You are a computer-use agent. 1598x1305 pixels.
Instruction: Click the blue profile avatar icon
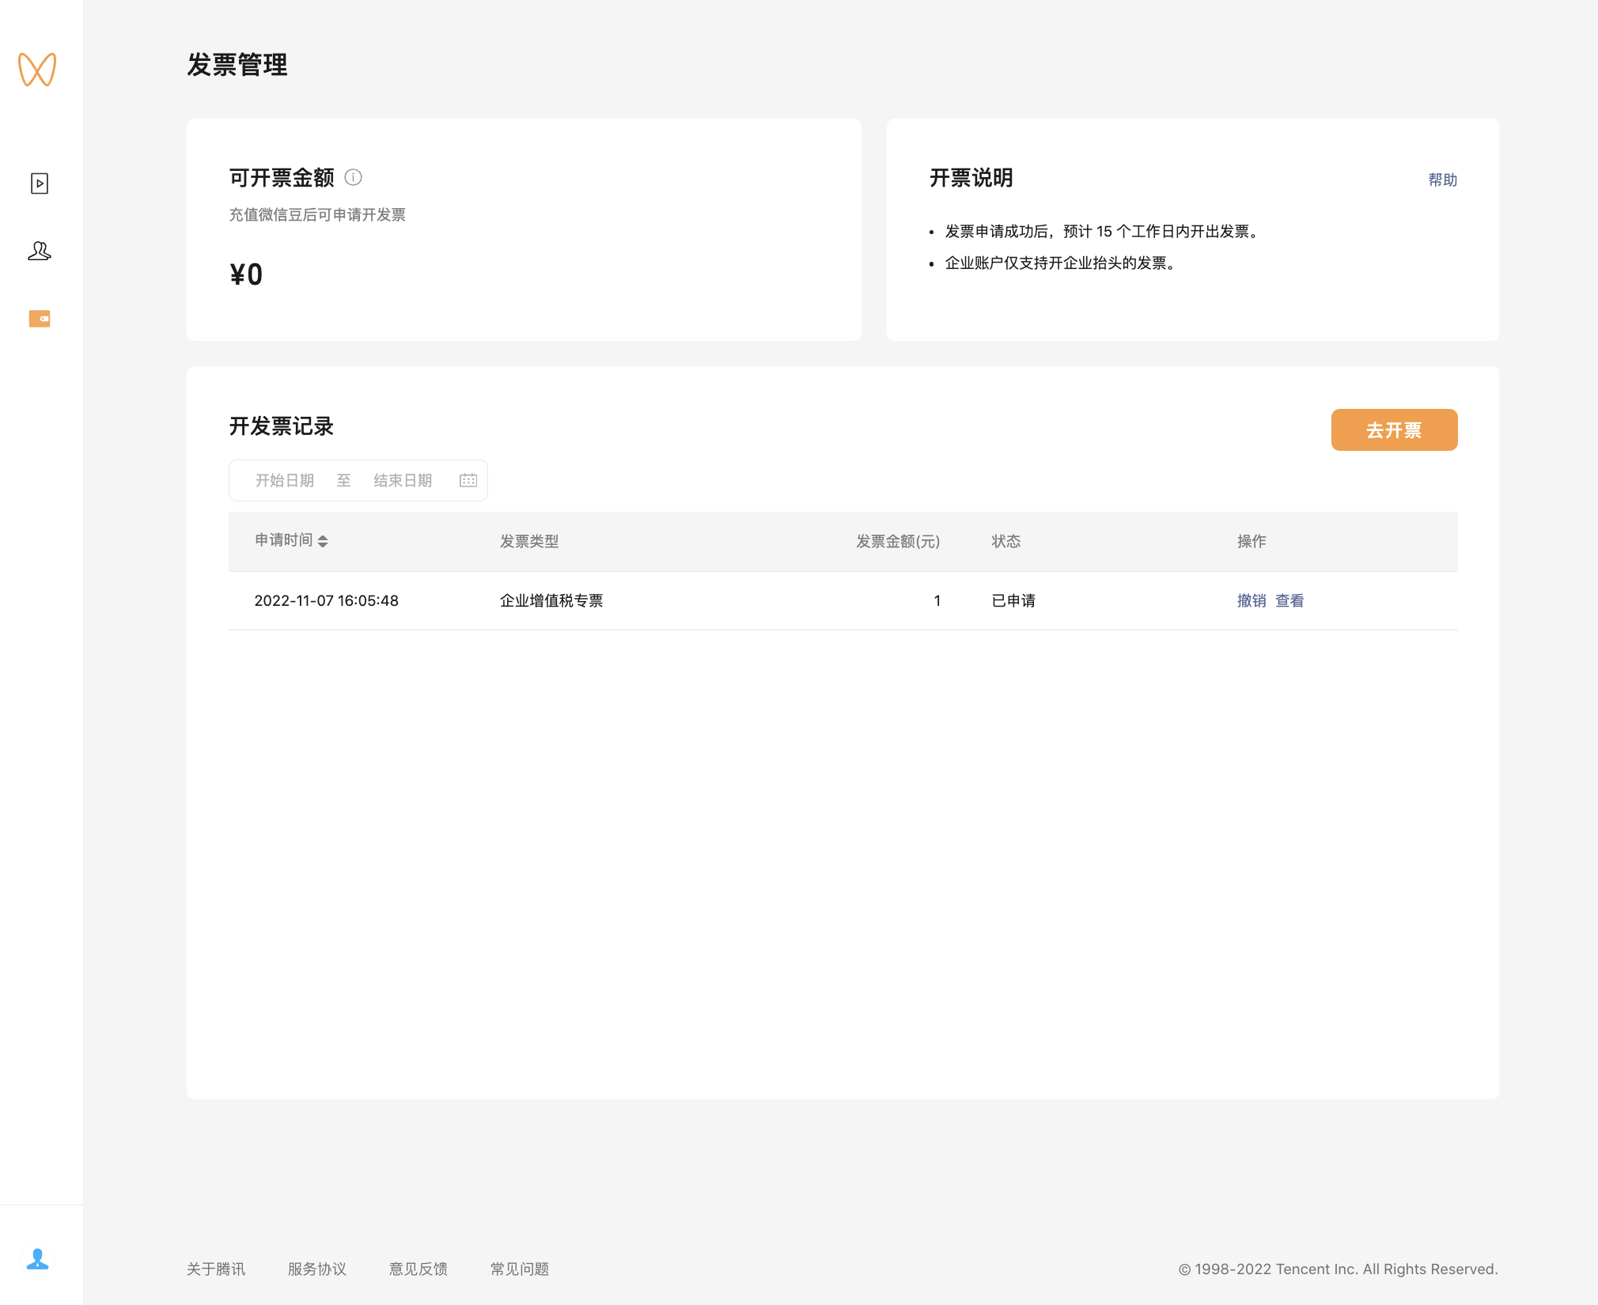coord(37,1259)
